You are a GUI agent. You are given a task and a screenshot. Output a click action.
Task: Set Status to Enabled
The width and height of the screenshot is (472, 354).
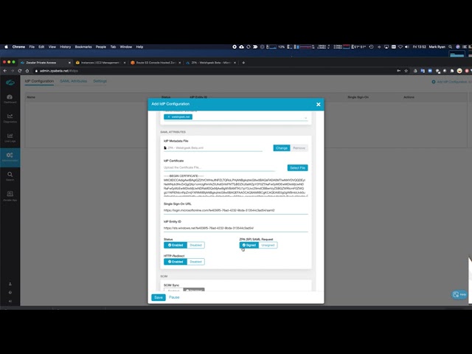pyautogui.click(x=176, y=245)
